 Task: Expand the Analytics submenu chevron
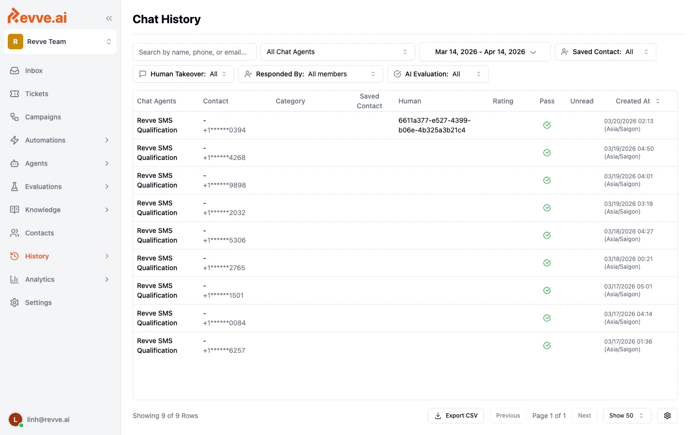tap(107, 279)
